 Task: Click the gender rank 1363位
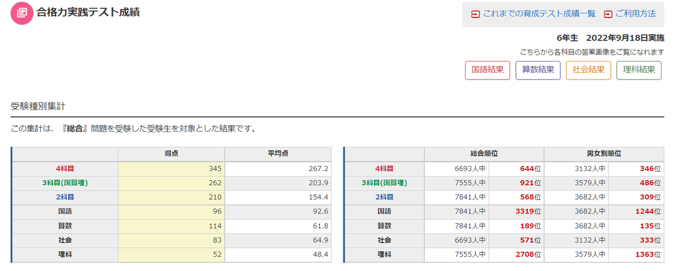tap(648, 255)
